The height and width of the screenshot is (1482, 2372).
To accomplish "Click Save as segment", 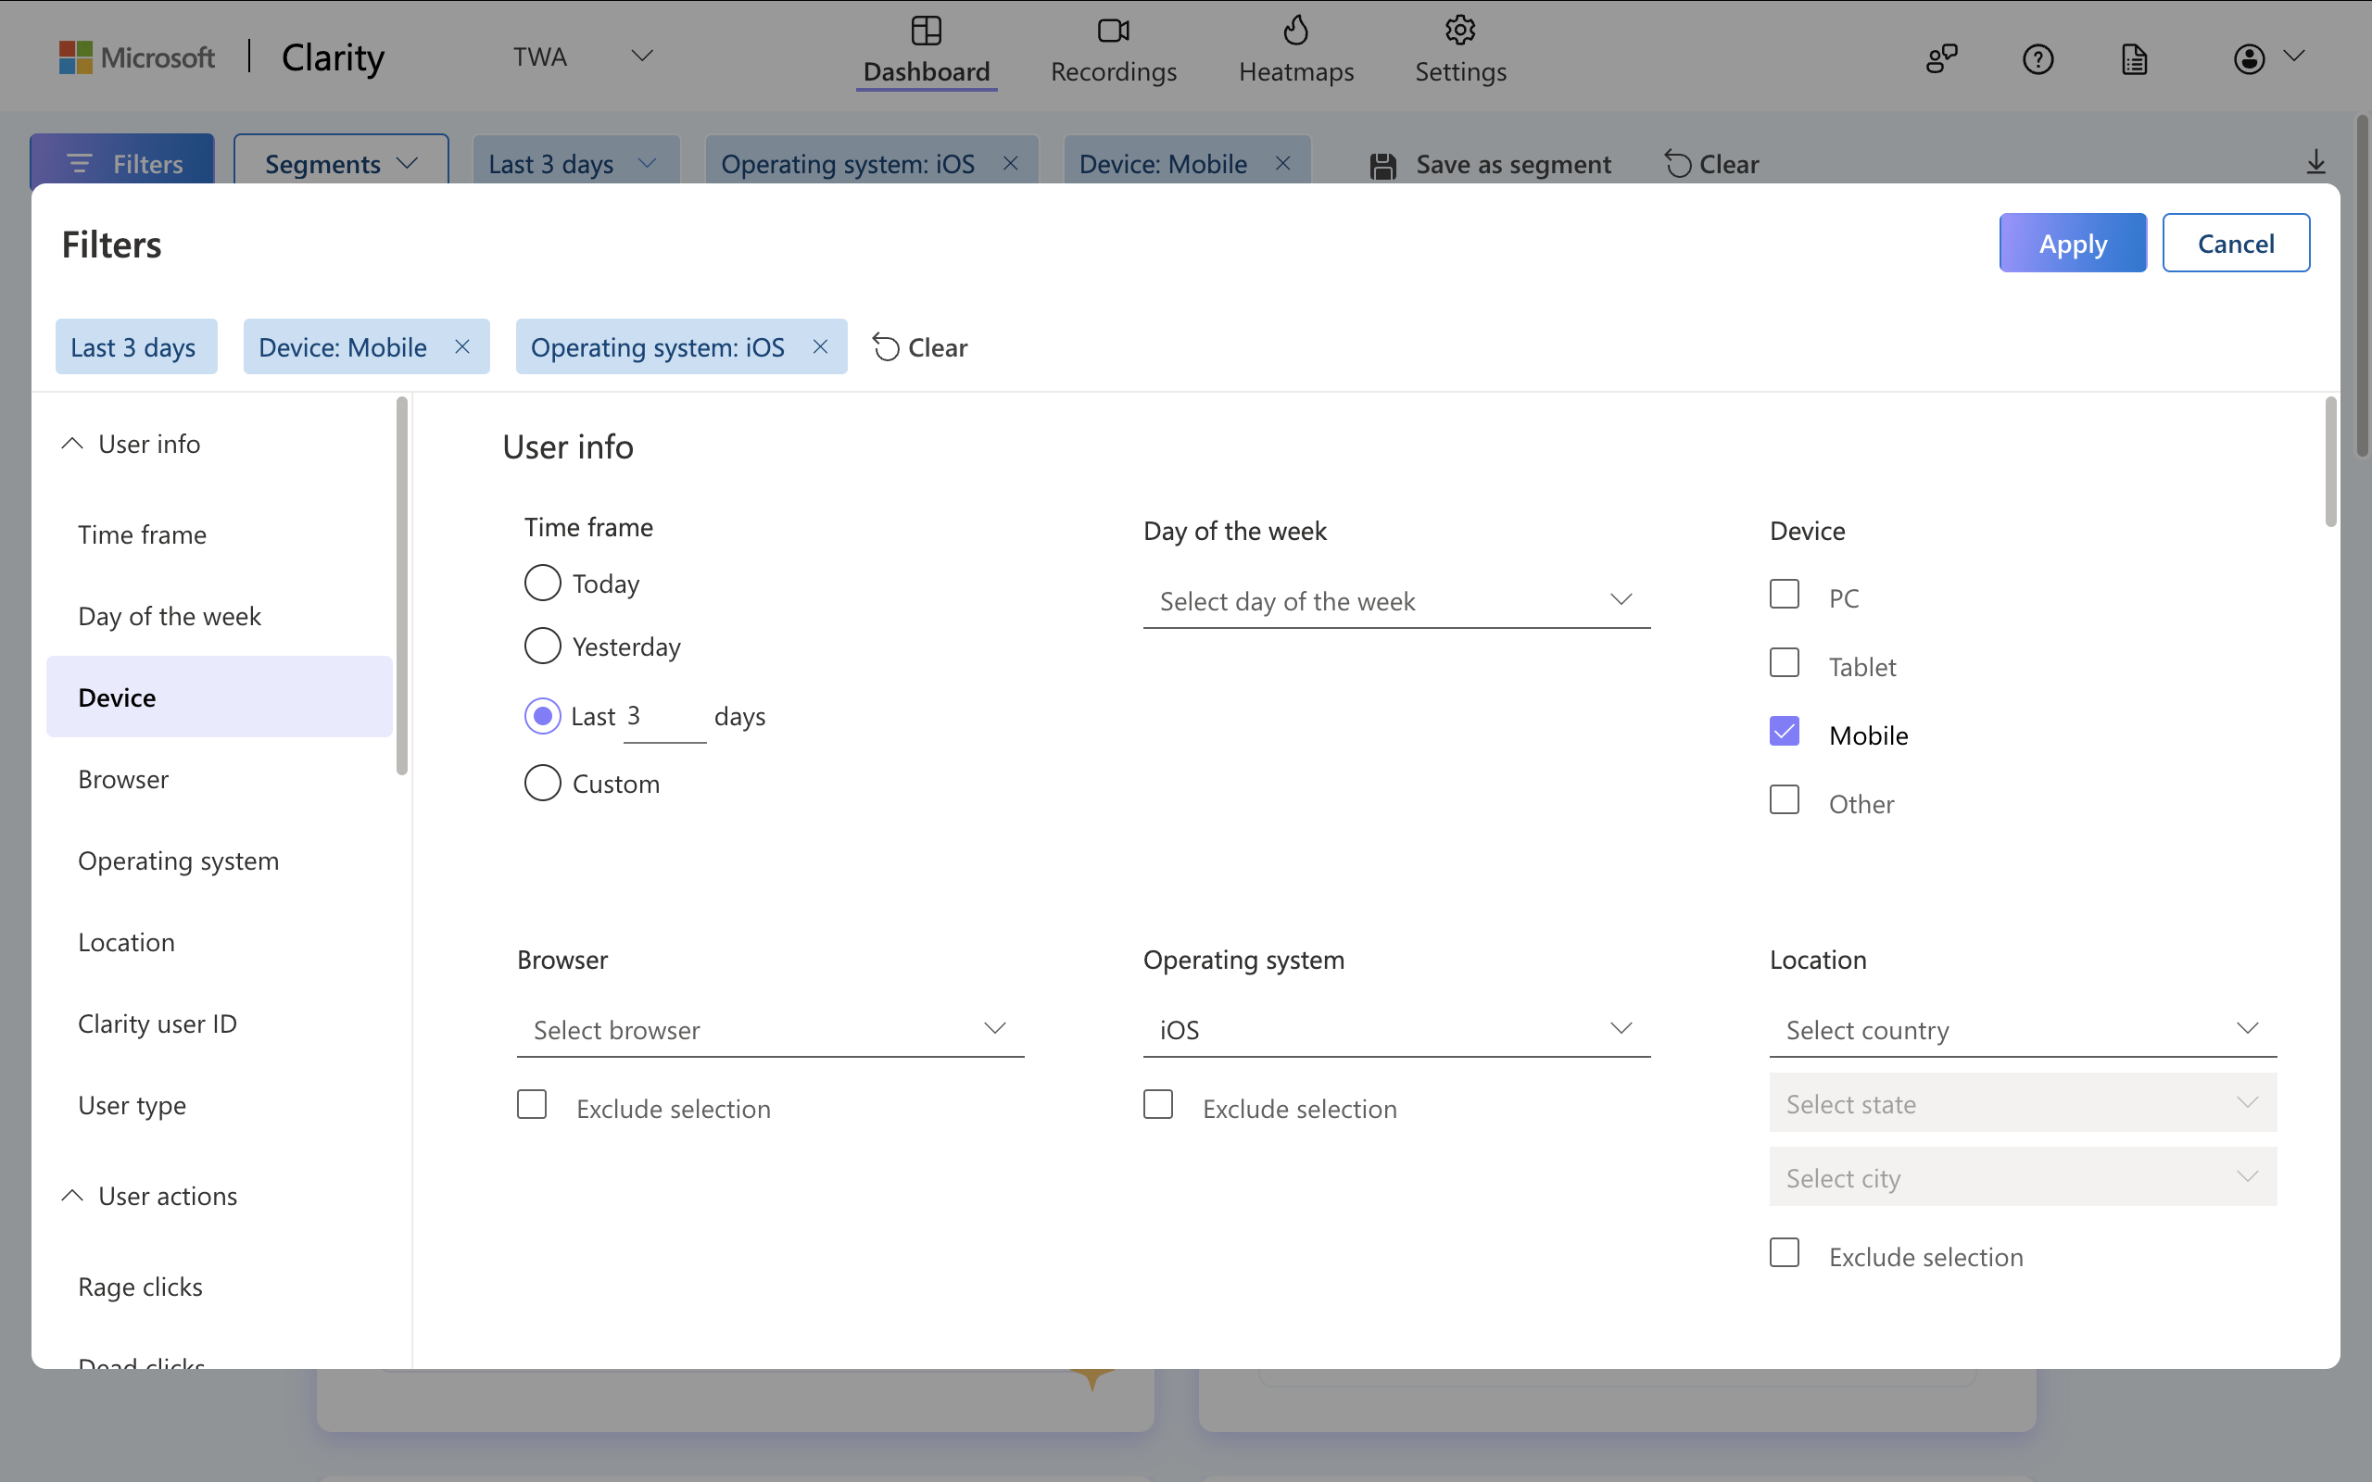I will click(1490, 164).
